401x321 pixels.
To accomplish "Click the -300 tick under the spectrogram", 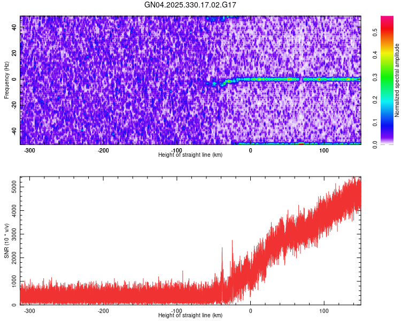I will pyautogui.click(x=30, y=150).
